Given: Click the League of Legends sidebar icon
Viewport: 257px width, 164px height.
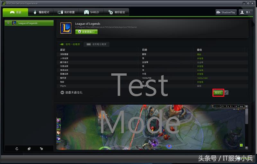Looking at the screenshot, I should [14, 23].
